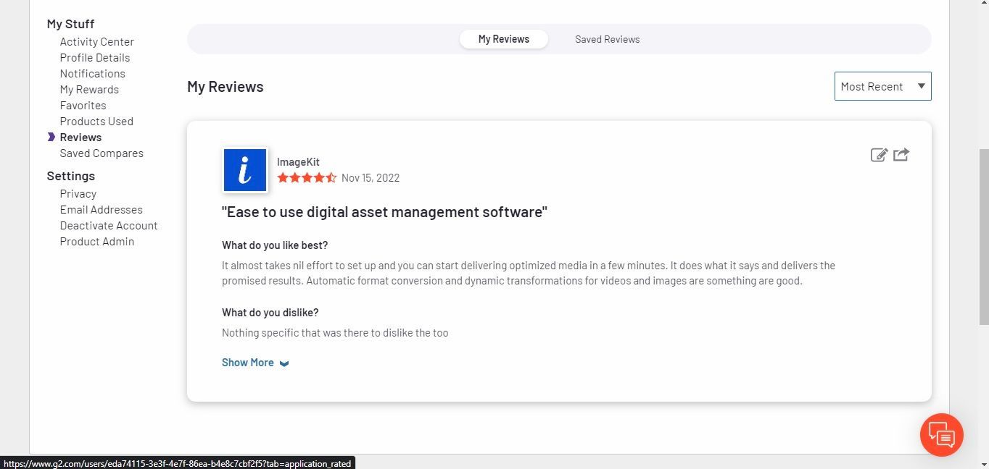Open Products Used section
Image resolution: width=989 pixels, height=469 pixels.
click(x=96, y=121)
